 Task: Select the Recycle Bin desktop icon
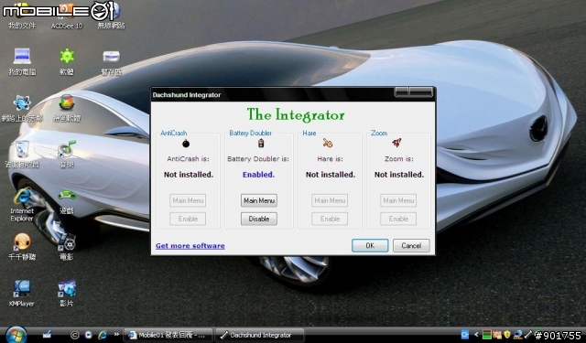(22, 155)
